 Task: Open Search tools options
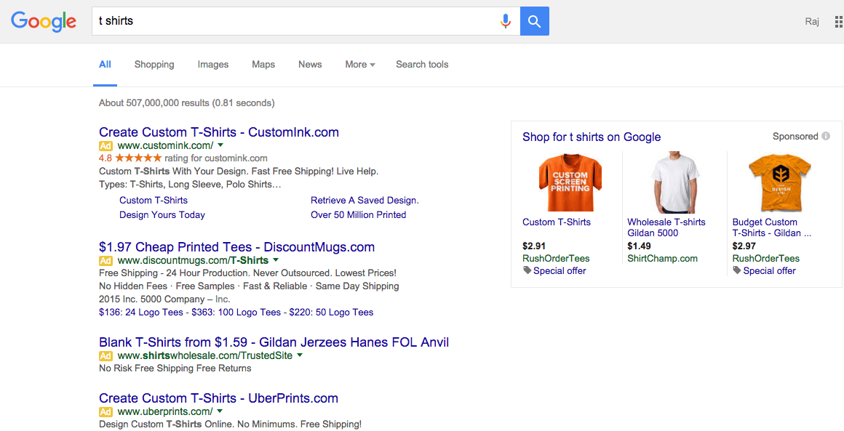pyautogui.click(x=422, y=65)
